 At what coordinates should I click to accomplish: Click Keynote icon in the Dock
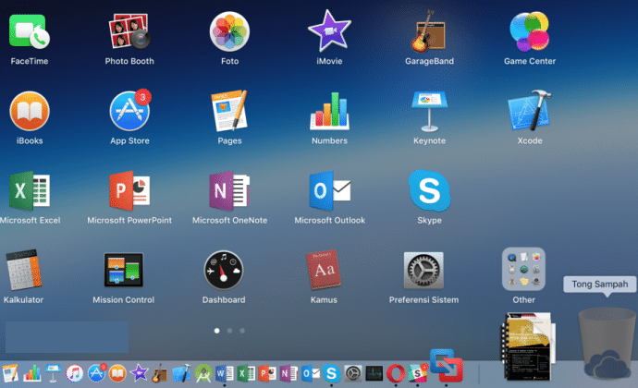(x=54, y=373)
